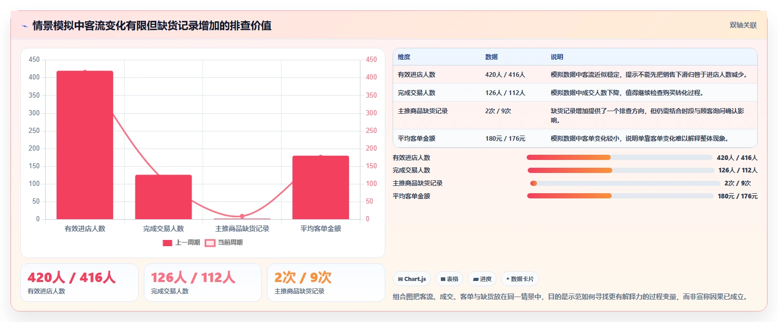778x322 pixels.
Task: Click the description starting 模拟数据中客单变化较小
Action: click(639, 139)
